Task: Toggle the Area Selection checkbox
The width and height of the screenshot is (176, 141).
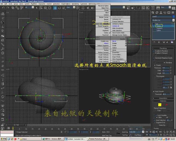Action: 154,120
